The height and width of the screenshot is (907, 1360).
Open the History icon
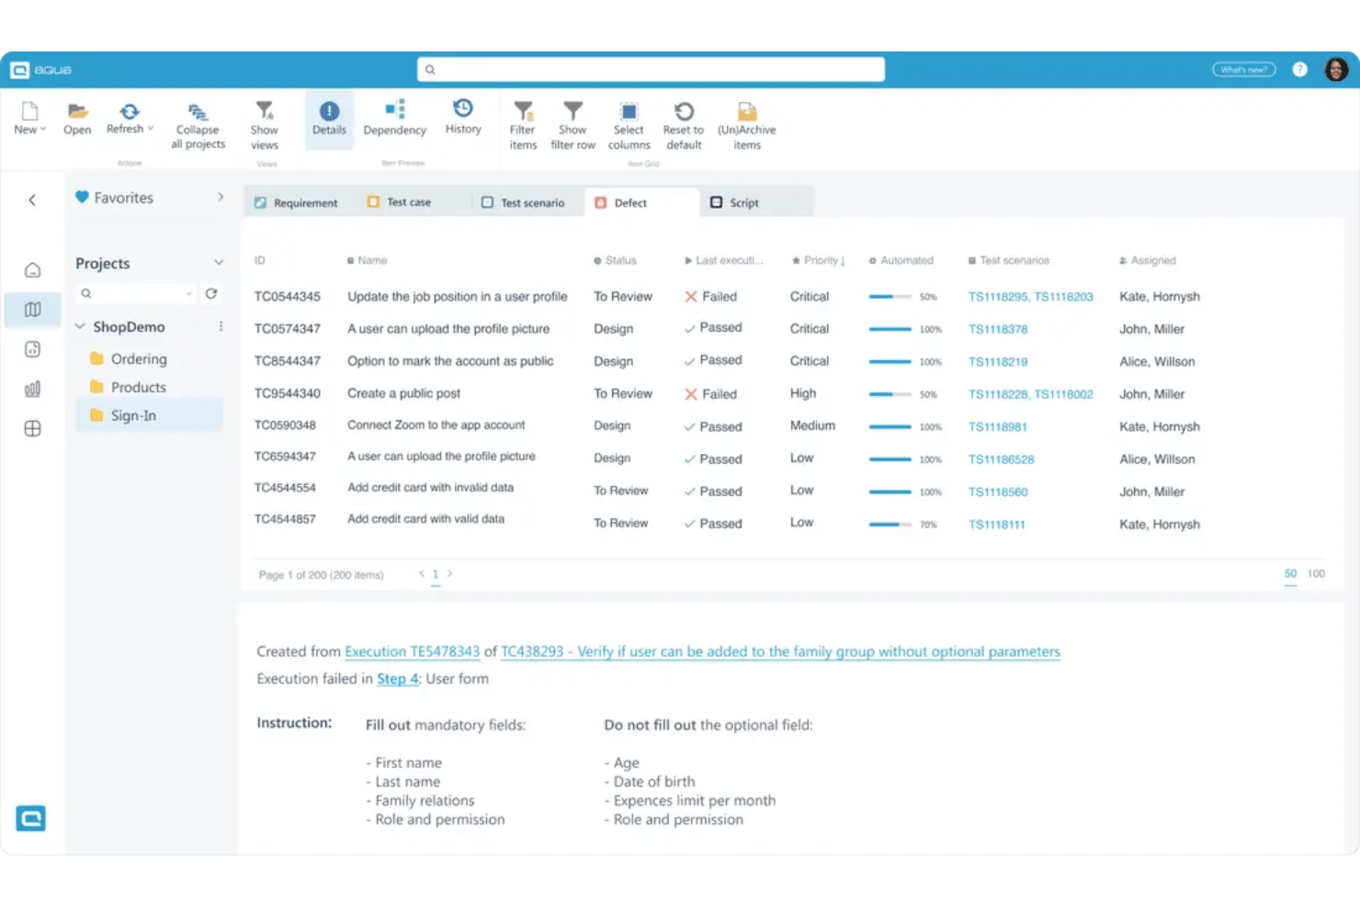(463, 108)
